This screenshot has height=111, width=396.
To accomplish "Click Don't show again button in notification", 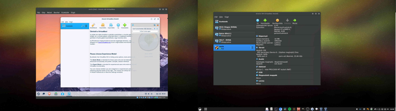I will [x=145, y=31].
